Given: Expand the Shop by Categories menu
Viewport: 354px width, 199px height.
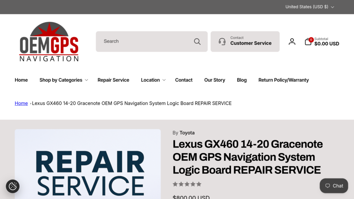Looking at the screenshot, I should [x=64, y=80].
